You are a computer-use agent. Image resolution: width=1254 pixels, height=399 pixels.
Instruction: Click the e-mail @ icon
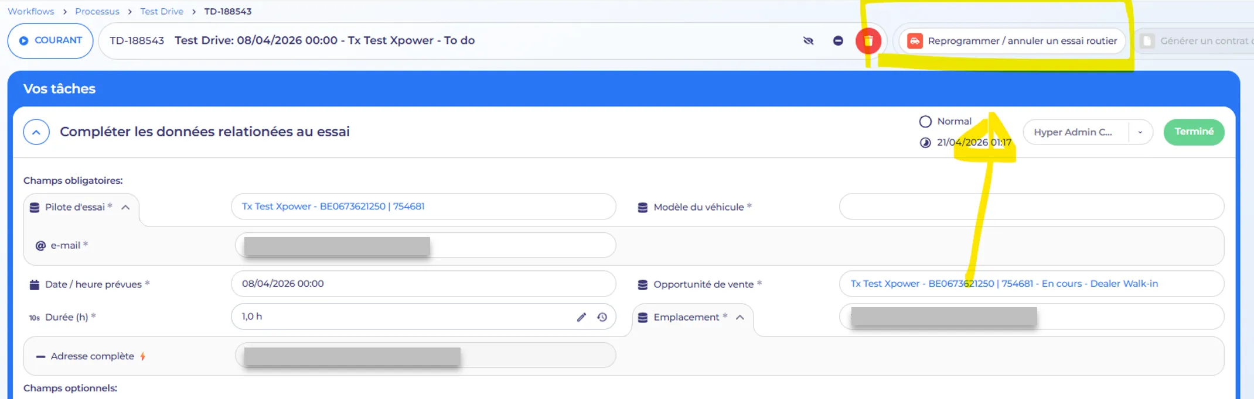click(x=40, y=246)
